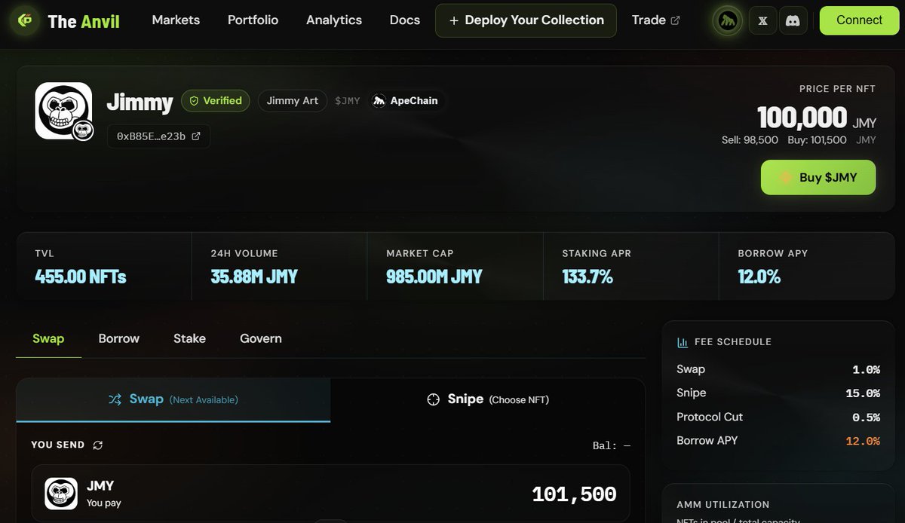Viewport: 905px width, 523px height.
Task: Click the Borrow APY stat value 12.0%
Action: [x=759, y=277]
